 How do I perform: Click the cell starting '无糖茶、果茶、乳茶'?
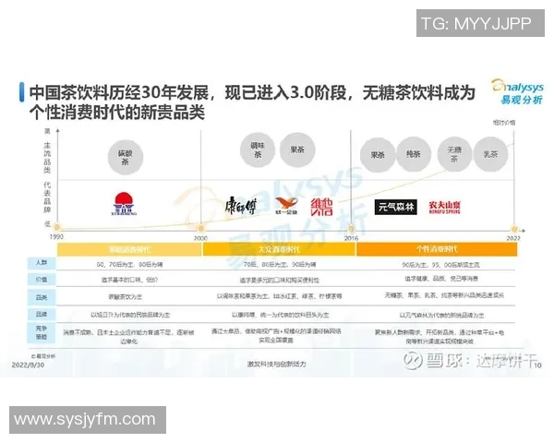tap(444, 295)
